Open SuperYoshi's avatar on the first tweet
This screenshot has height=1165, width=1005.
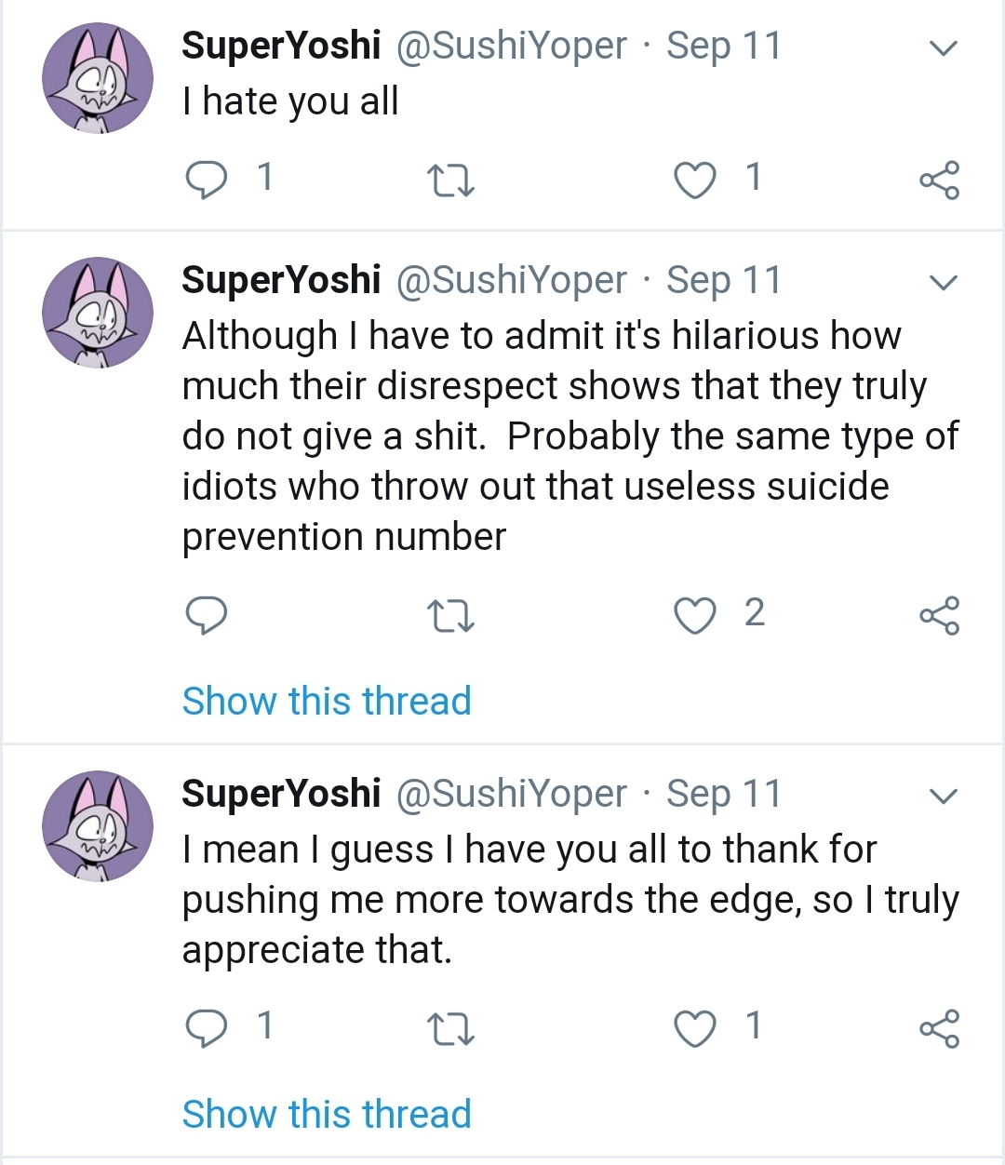click(98, 78)
